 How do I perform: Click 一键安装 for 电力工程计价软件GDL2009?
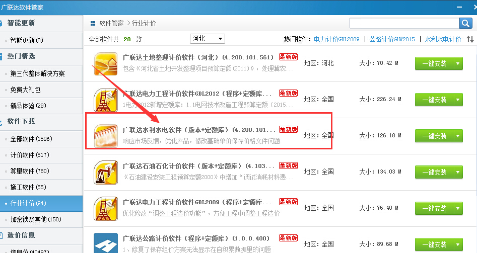point(434,208)
